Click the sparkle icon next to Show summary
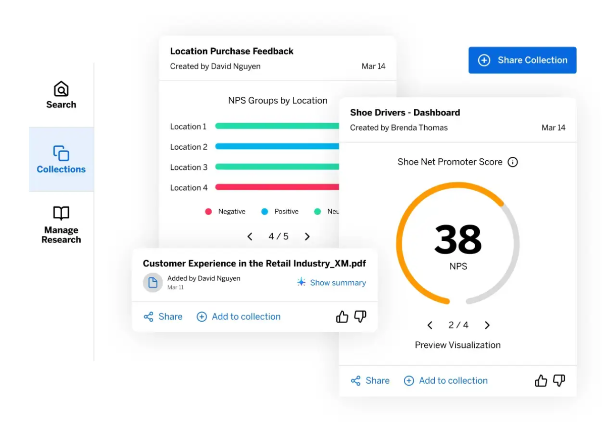Viewport: 606px width, 432px height. (301, 282)
